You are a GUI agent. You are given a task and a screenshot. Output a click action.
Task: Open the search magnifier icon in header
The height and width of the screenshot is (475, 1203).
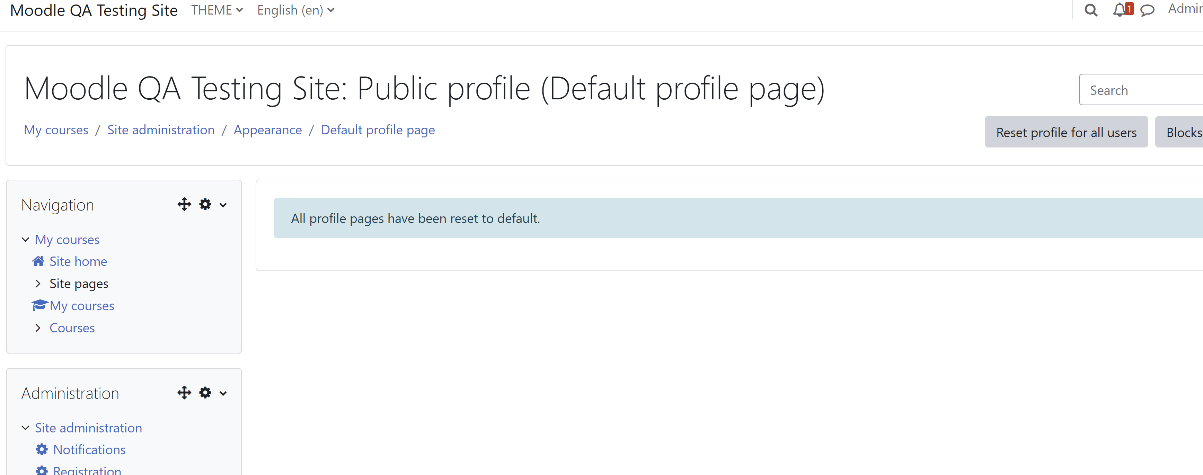tap(1090, 10)
